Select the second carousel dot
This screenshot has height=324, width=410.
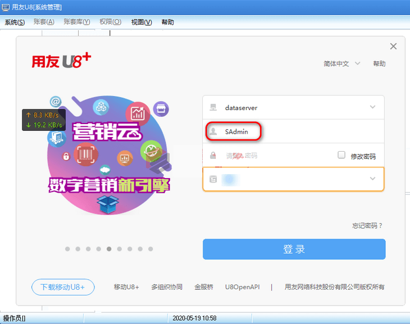pos(78,249)
